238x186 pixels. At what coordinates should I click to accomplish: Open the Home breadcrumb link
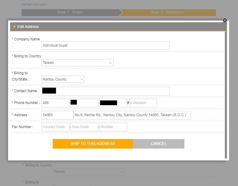(26, 4)
